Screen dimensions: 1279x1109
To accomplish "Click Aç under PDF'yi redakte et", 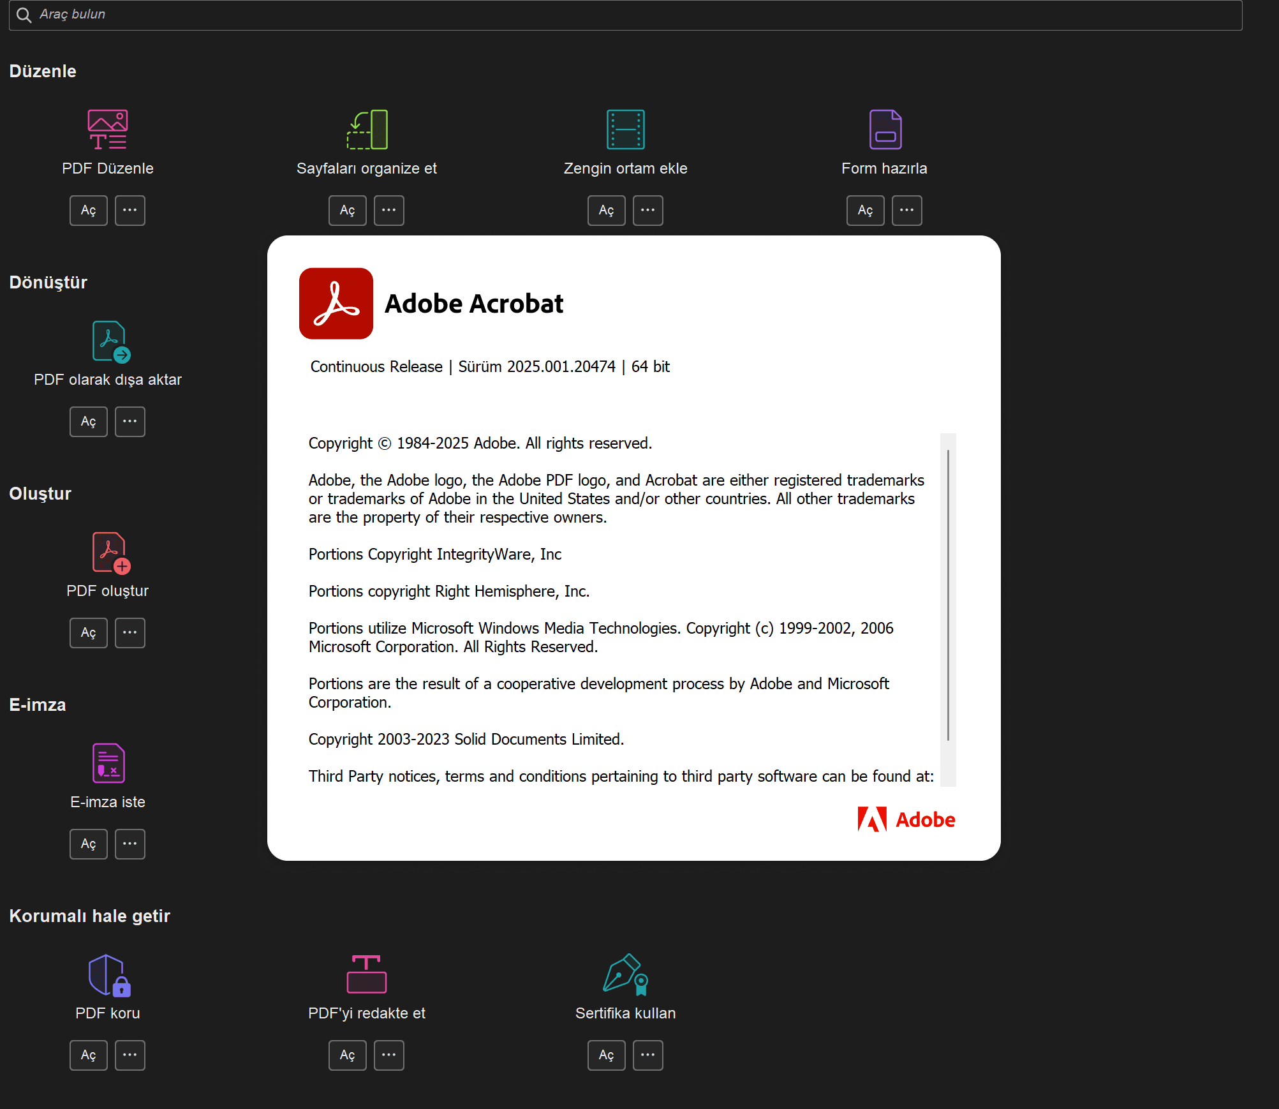I will (348, 1055).
